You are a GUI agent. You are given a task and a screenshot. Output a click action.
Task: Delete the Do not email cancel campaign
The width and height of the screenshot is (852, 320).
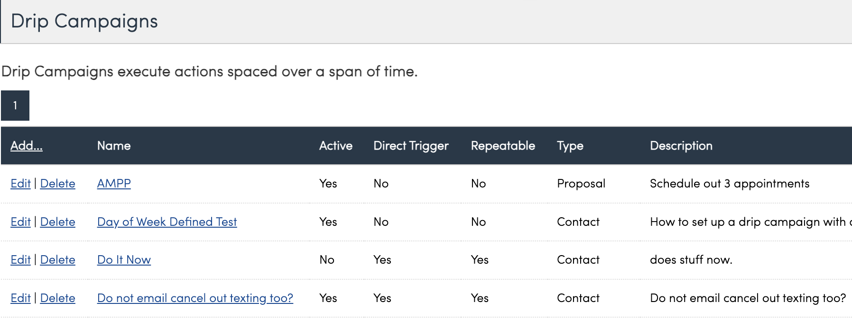click(57, 298)
